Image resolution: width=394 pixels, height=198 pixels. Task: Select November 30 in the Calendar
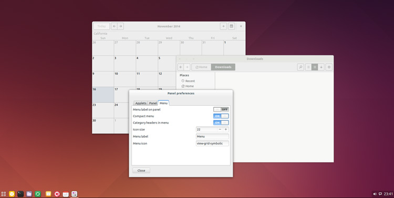coord(103,126)
